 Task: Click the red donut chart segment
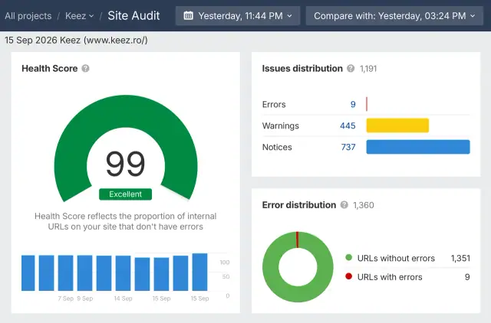point(297,240)
